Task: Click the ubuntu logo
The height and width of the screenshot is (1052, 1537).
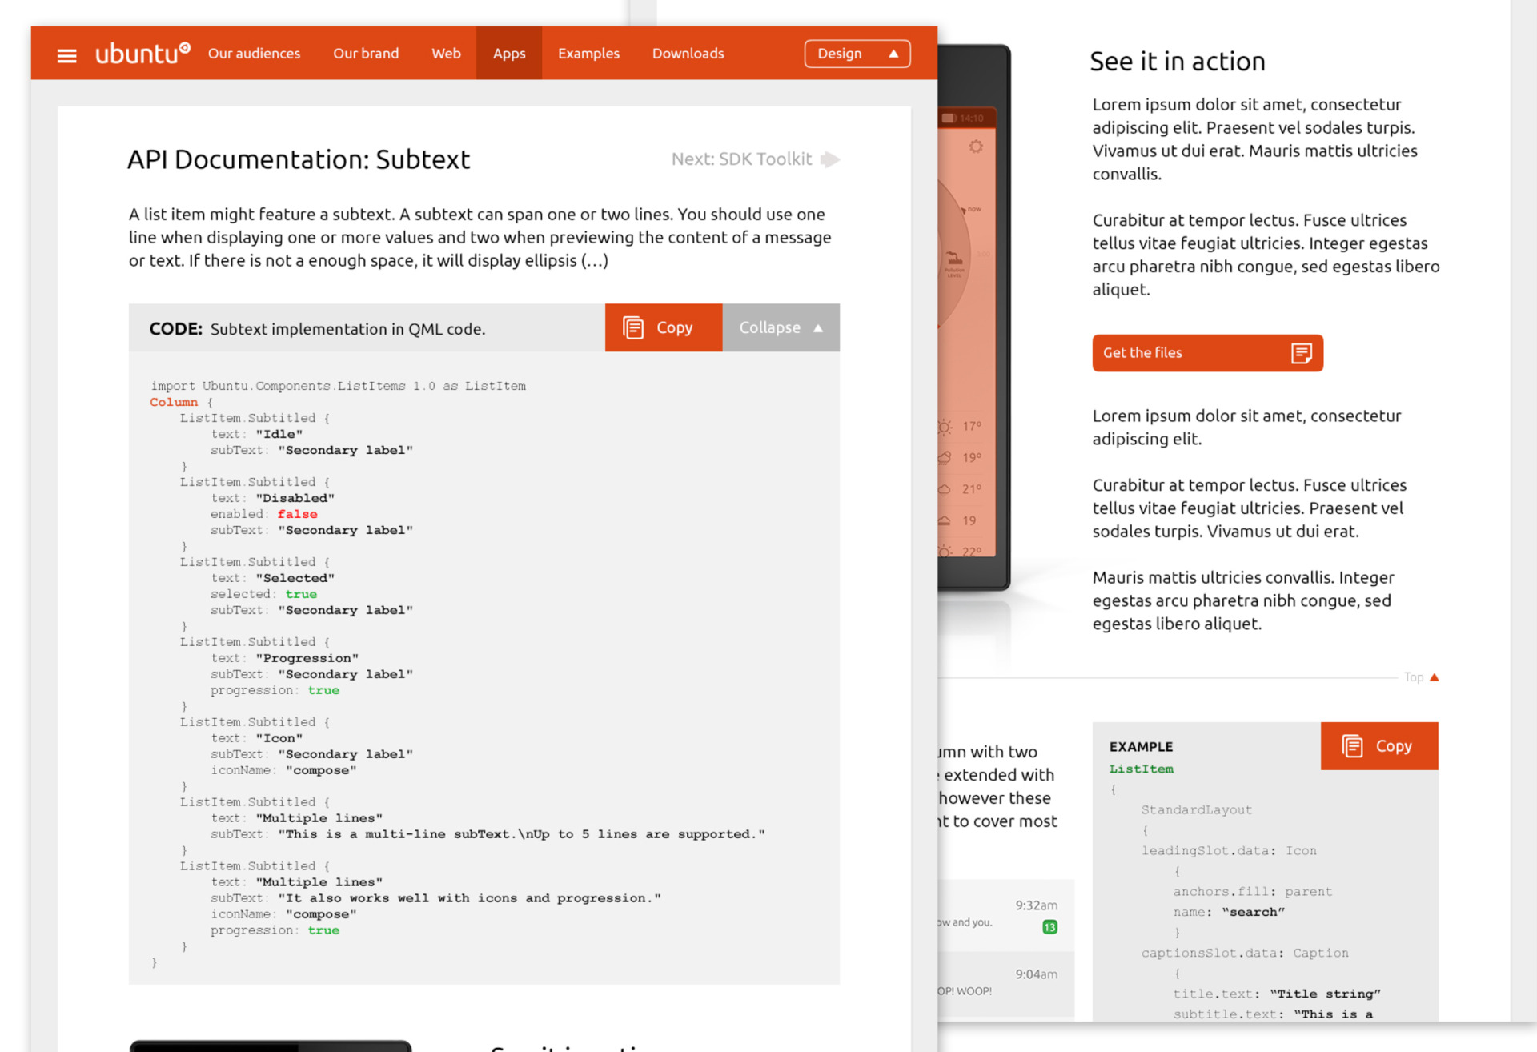Action: point(142,53)
